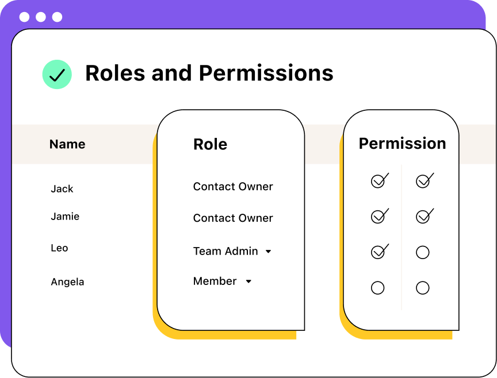The height and width of the screenshot is (378, 497).
Task: Click Jack's Contact Owner role
Action: coord(233,187)
